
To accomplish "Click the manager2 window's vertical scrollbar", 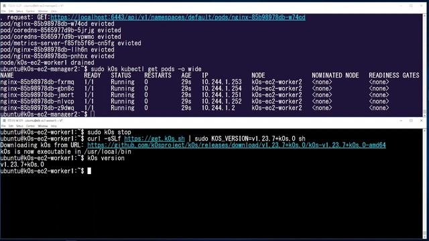I will 424,65.
